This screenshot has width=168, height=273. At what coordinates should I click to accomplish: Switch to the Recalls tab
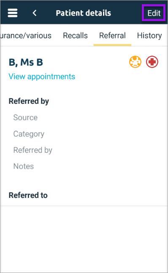(75, 35)
